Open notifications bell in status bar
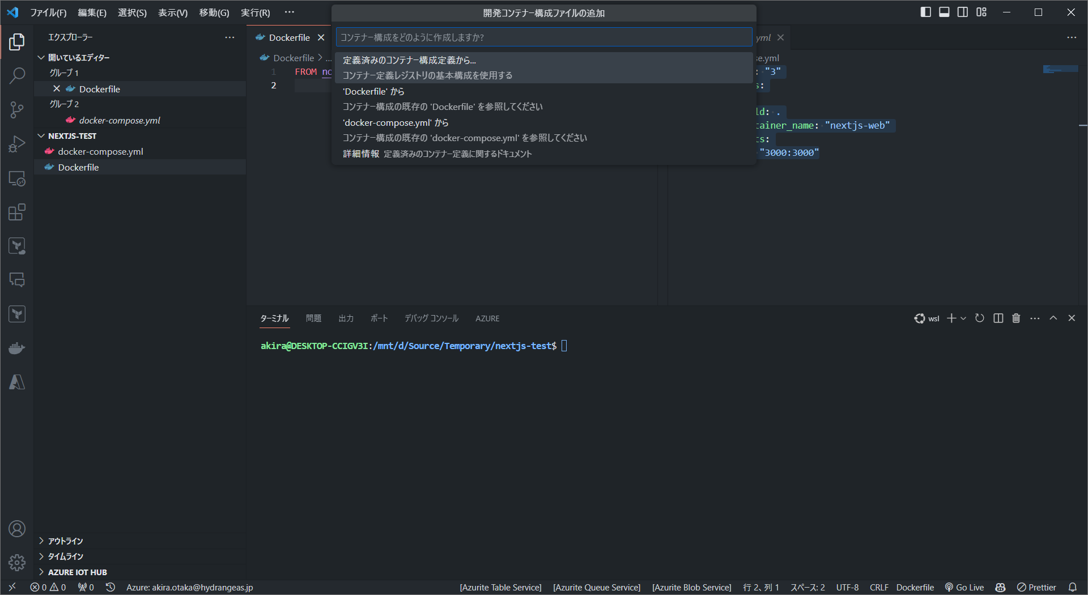The image size is (1088, 595). 1073,587
